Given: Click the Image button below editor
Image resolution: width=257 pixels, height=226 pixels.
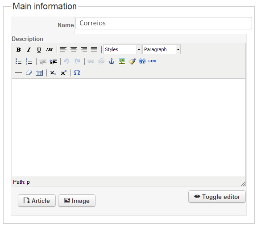Looking at the screenshot, I should [x=77, y=201].
